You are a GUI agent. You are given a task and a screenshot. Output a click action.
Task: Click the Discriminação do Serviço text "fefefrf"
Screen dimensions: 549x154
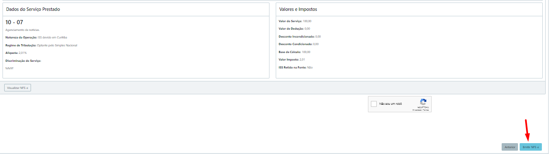click(9, 68)
